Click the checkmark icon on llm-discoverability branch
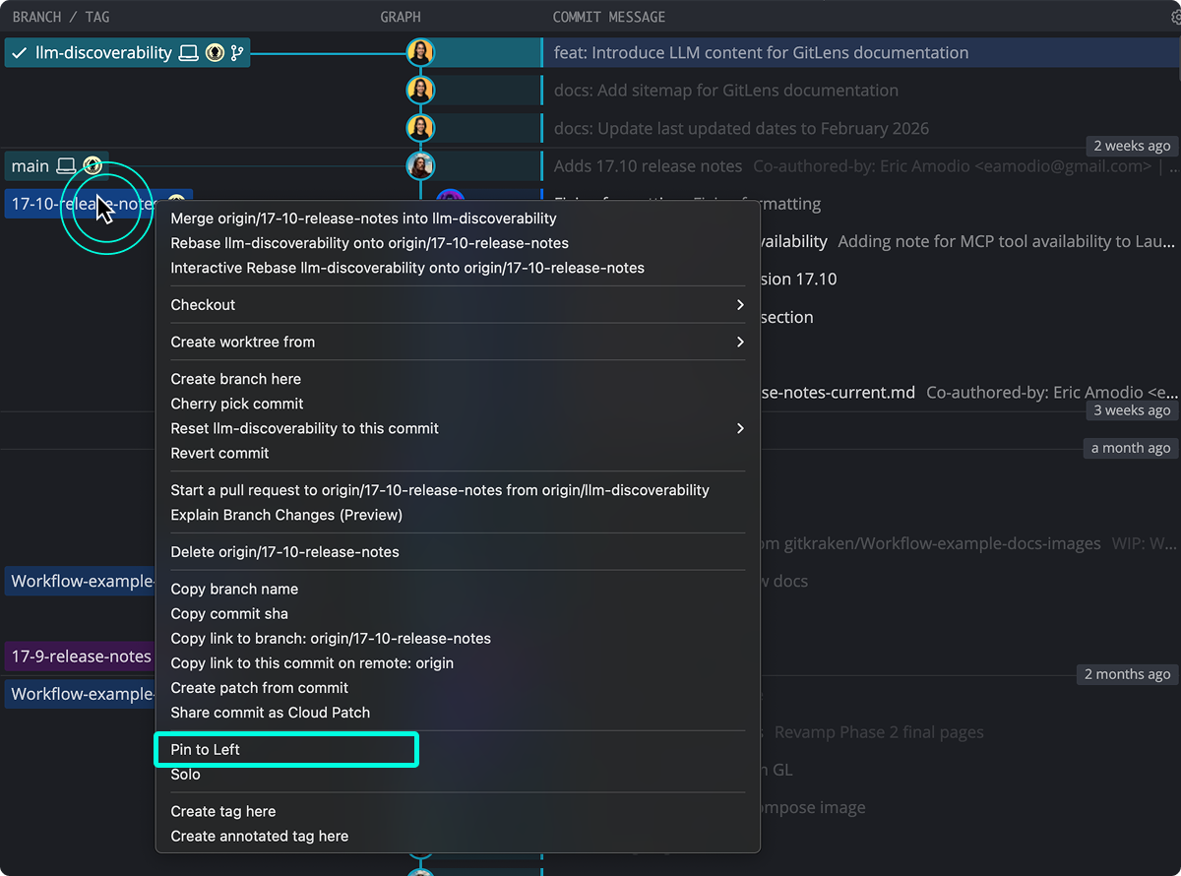 (x=18, y=52)
